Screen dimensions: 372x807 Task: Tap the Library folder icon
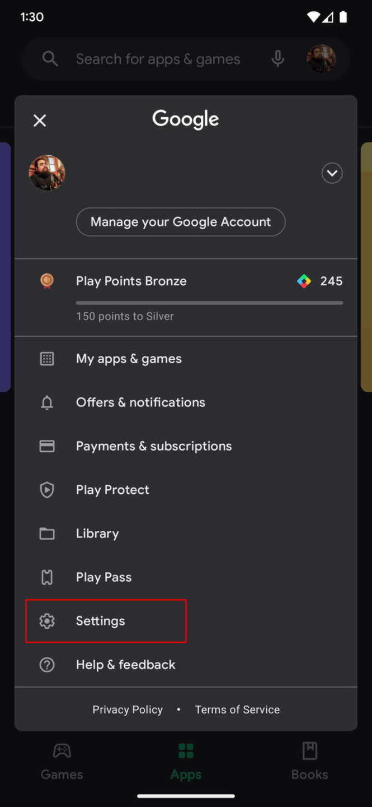coord(47,534)
